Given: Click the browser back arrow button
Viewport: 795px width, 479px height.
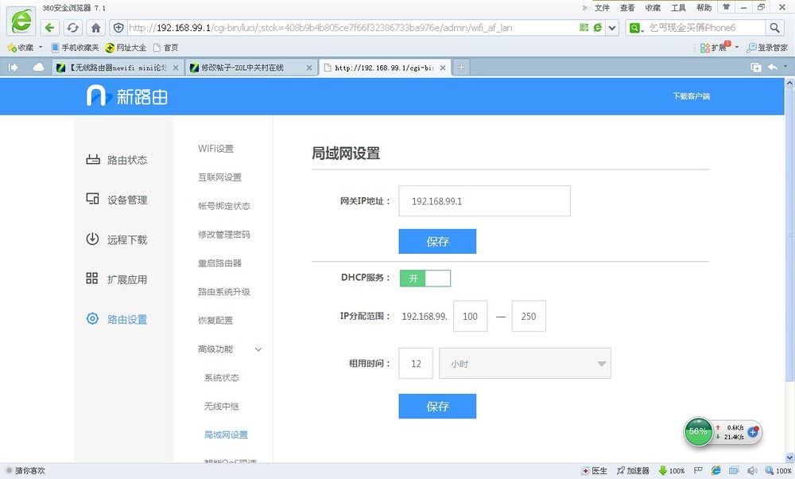Looking at the screenshot, I should (49, 28).
